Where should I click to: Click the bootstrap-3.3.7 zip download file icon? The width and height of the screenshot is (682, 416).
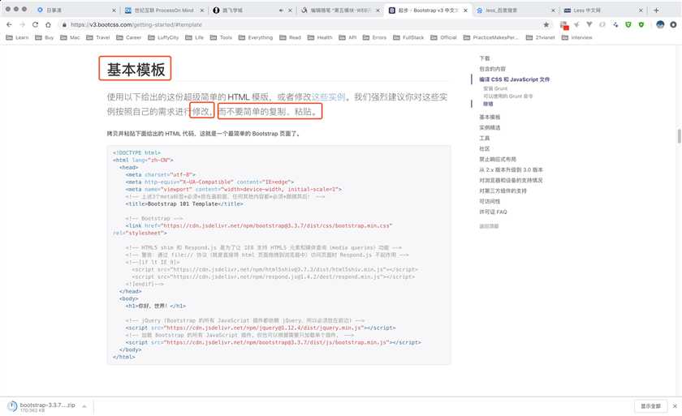[12, 406]
